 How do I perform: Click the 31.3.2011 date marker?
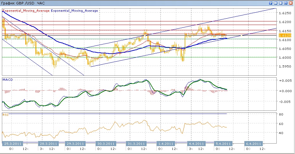click(135, 144)
